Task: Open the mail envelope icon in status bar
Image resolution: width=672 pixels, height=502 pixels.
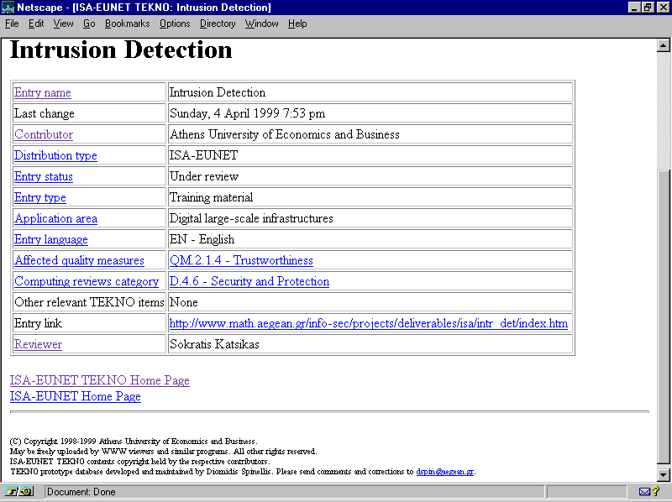Action: click(x=644, y=491)
